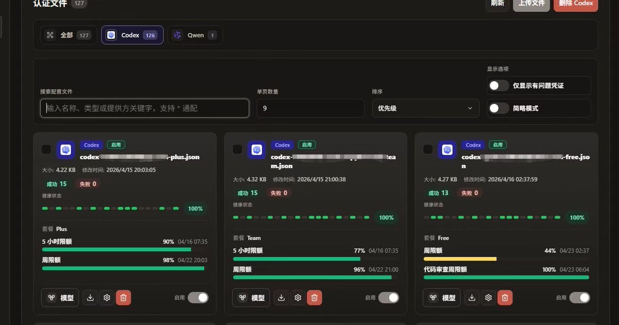Screen dimensions: 619x325
Task: Click 代码审查周限额 bar at 100%
Action: coord(506,277)
